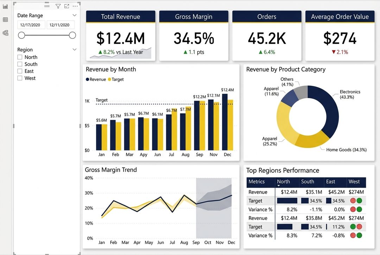Click the $274 average order value

(x=340, y=38)
